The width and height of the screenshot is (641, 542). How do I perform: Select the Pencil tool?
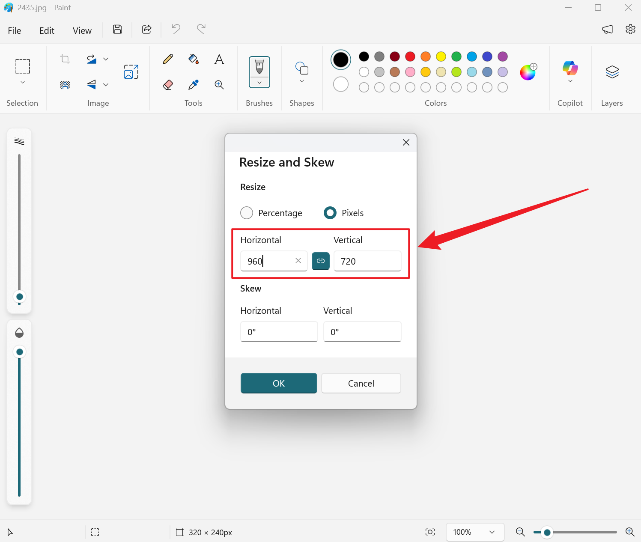pyautogui.click(x=168, y=59)
